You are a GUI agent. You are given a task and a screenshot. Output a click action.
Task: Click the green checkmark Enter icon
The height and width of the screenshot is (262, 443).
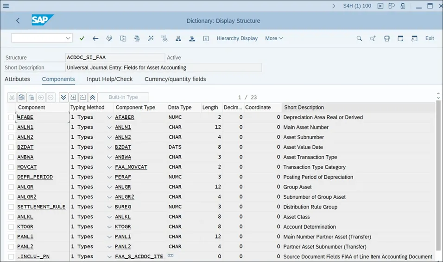(82, 38)
